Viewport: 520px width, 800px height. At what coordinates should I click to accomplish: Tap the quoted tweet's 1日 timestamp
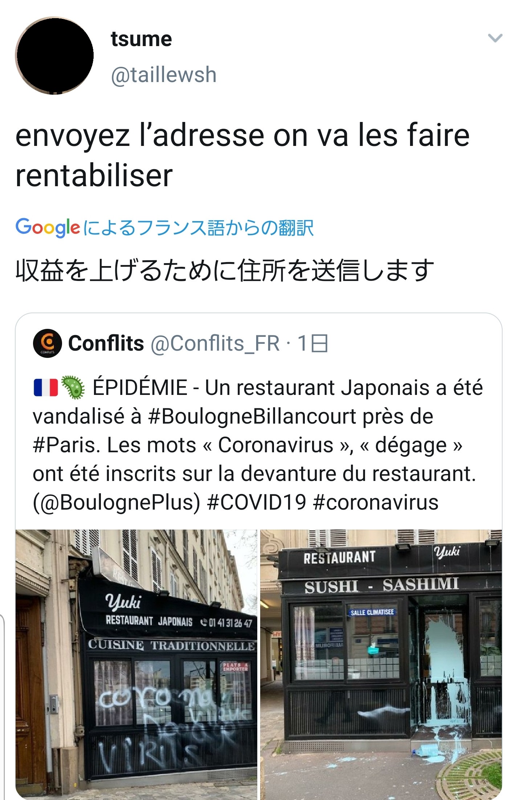tap(313, 343)
